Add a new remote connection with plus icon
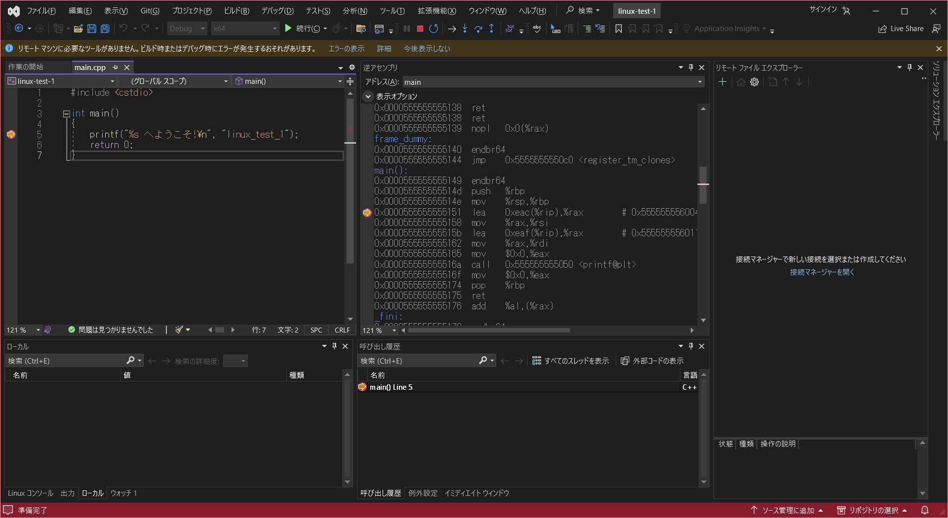The width and height of the screenshot is (948, 518). 722,82
